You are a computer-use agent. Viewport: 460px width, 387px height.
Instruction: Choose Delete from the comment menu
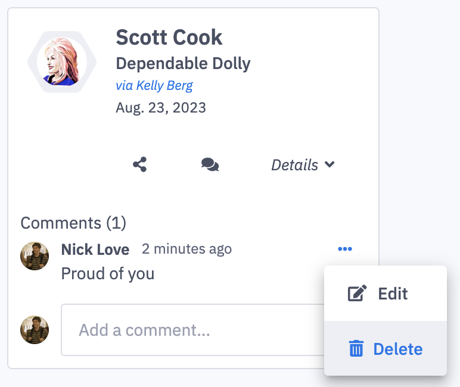pos(397,349)
